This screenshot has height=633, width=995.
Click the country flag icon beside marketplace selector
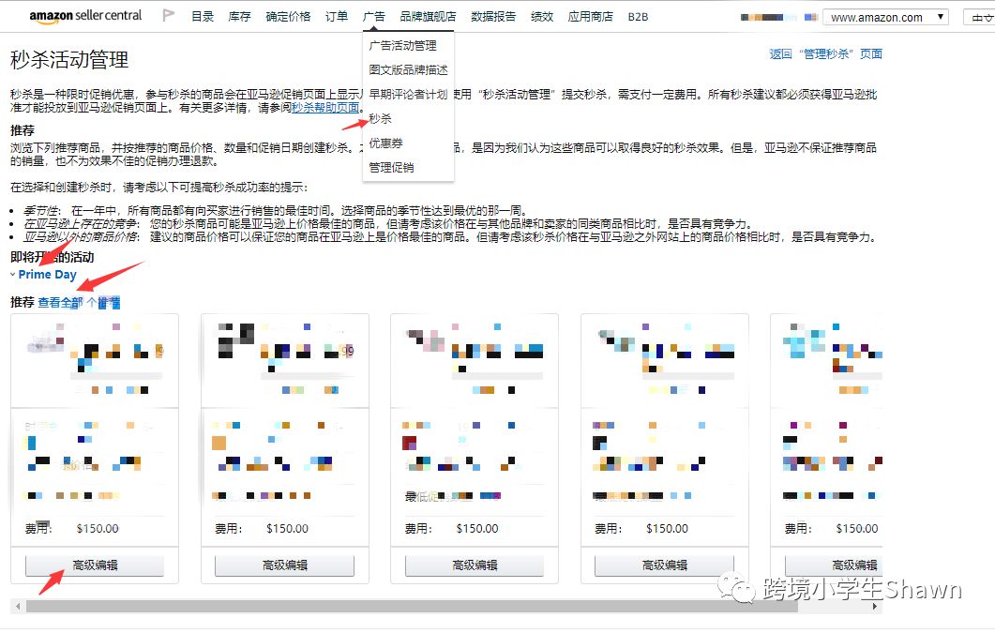click(810, 17)
